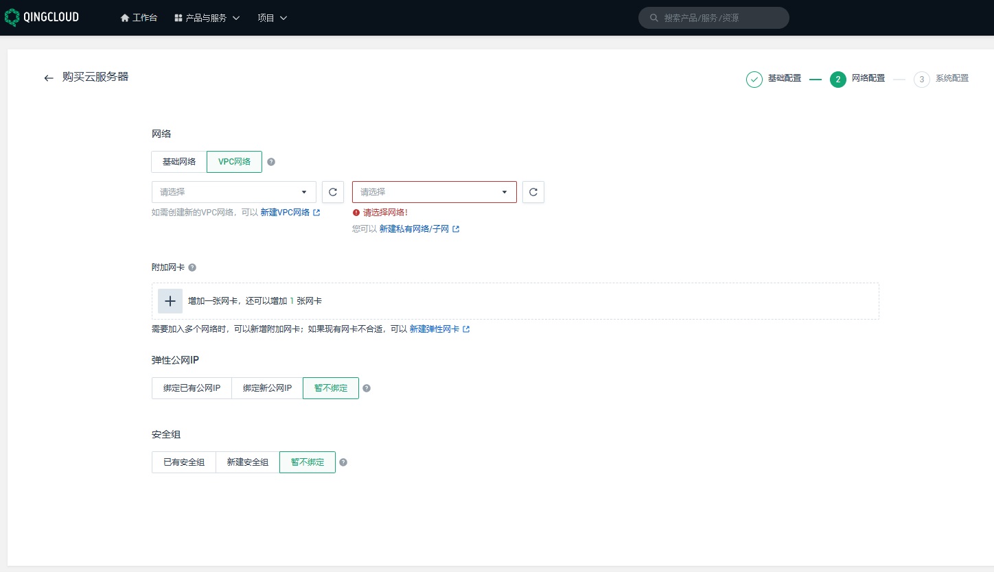Open the 产品与服务 dropdown menu
994x572 pixels.
pos(207,18)
